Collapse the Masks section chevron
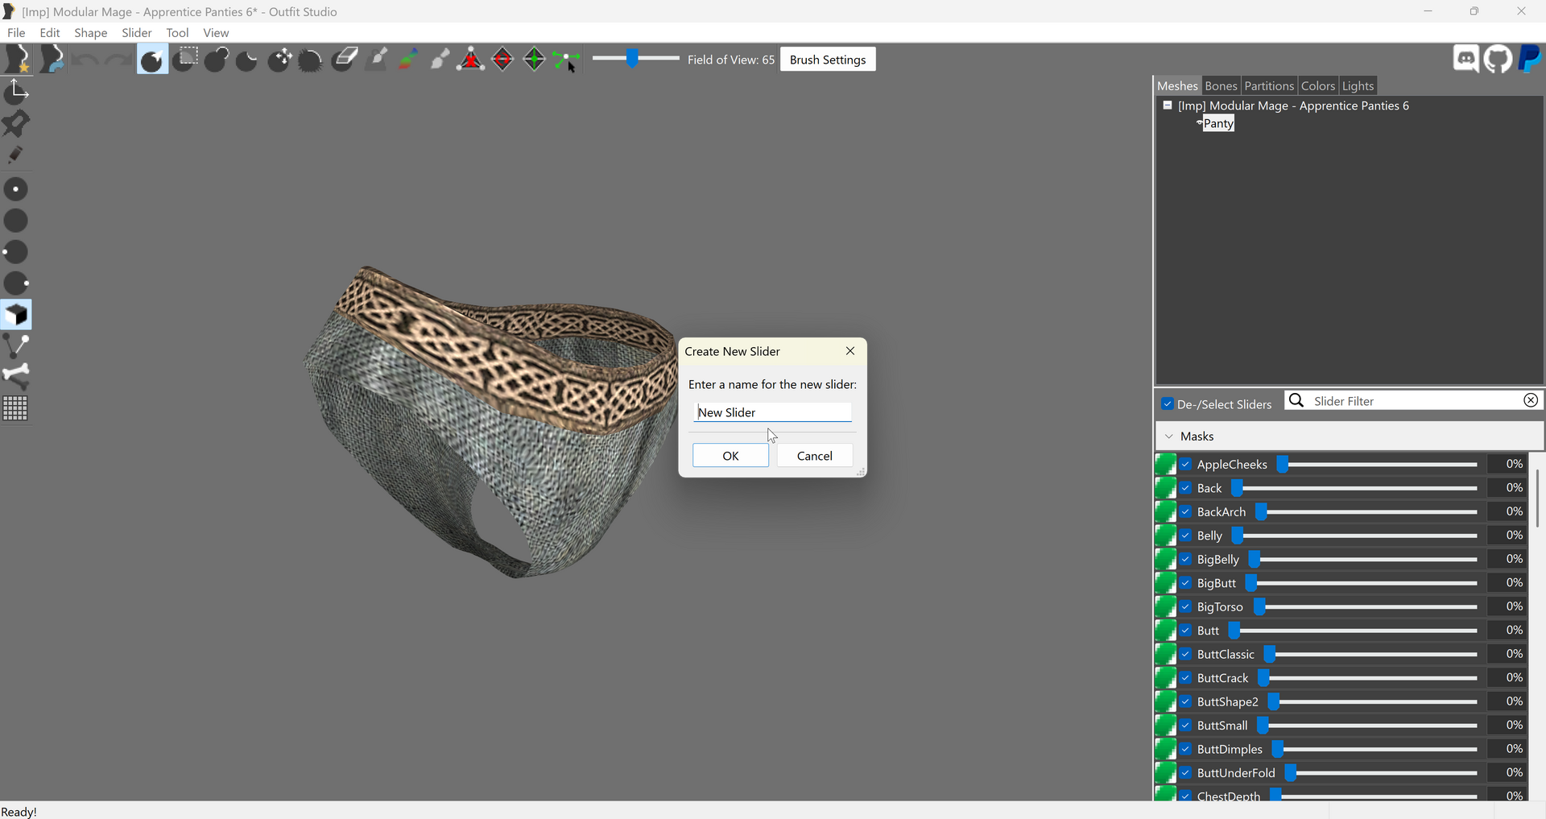Image resolution: width=1546 pixels, height=819 pixels. [1169, 436]
